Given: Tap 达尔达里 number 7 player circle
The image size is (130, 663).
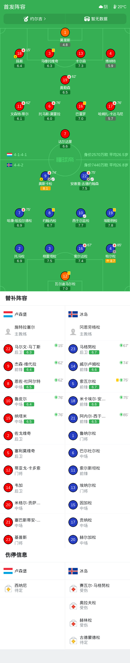Looking at the screenshot, I should pyautogui.click(x=65, y=134).
